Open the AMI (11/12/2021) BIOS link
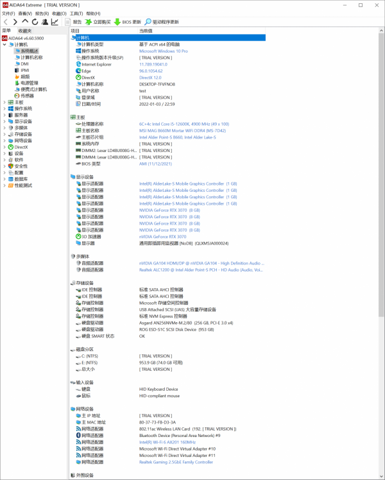 click(155, 164)
